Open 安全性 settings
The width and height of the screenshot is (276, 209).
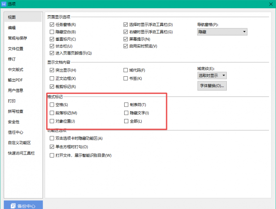click(x=13, y=122)
